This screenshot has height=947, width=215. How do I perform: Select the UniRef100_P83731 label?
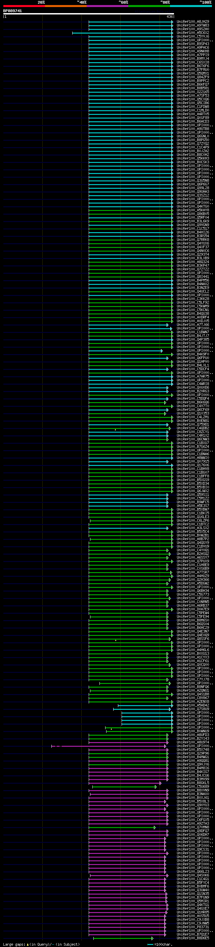coord(193,927)
